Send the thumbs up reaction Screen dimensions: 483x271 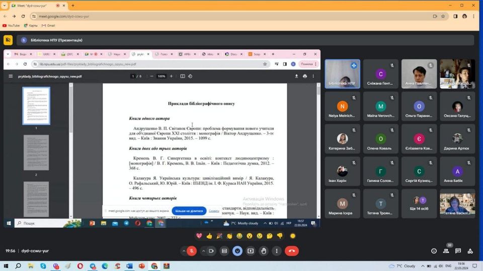point(209,236)
